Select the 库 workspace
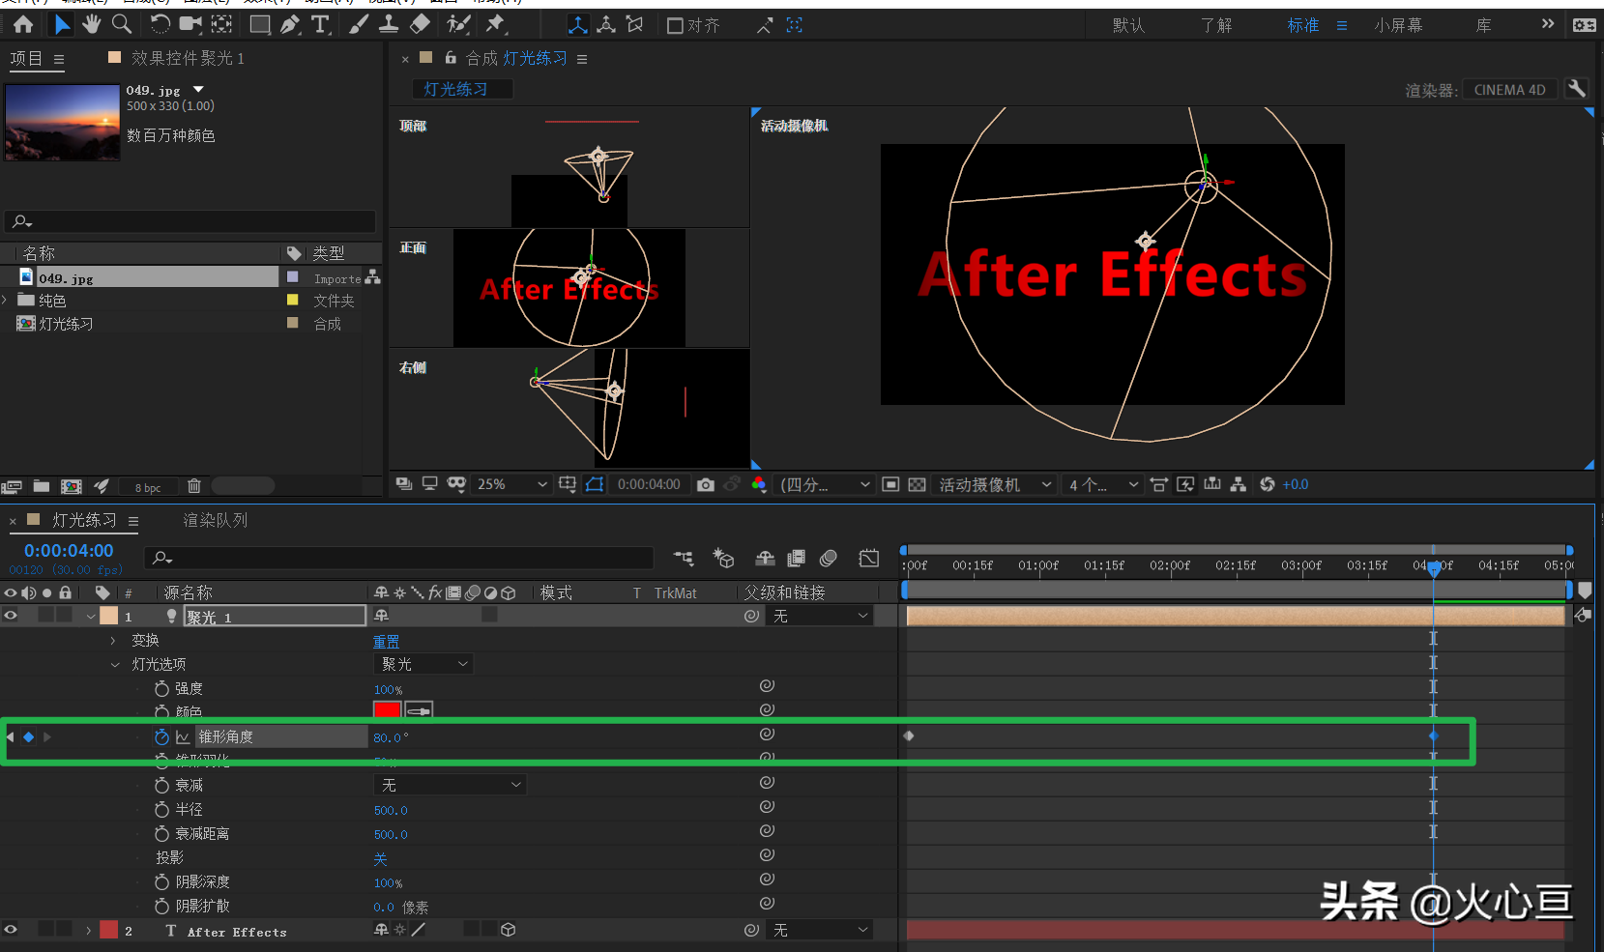This screenshot has width=1604, height=952. 1483,25
